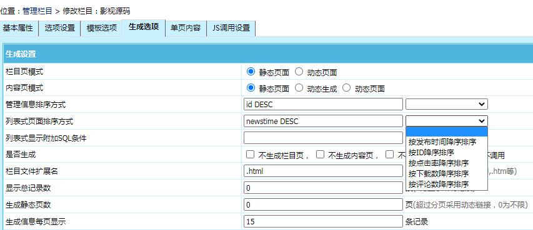Pick 按点击率降序排序 option
The width and height of the screenshot is (533, 230).
(x=447, y=163)
